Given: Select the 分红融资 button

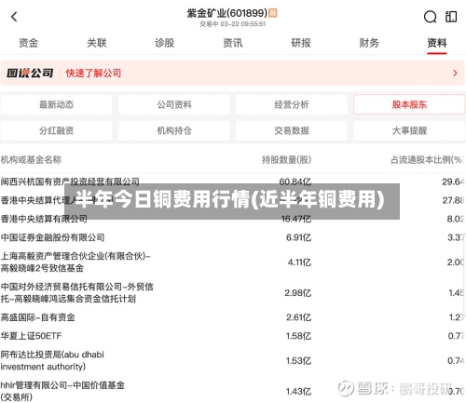Looking at the screenshot, I should pos(56,130).
